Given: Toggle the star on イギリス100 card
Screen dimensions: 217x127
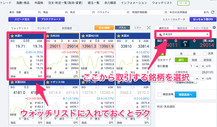Looking at the screenshot, I should [48, 82].
